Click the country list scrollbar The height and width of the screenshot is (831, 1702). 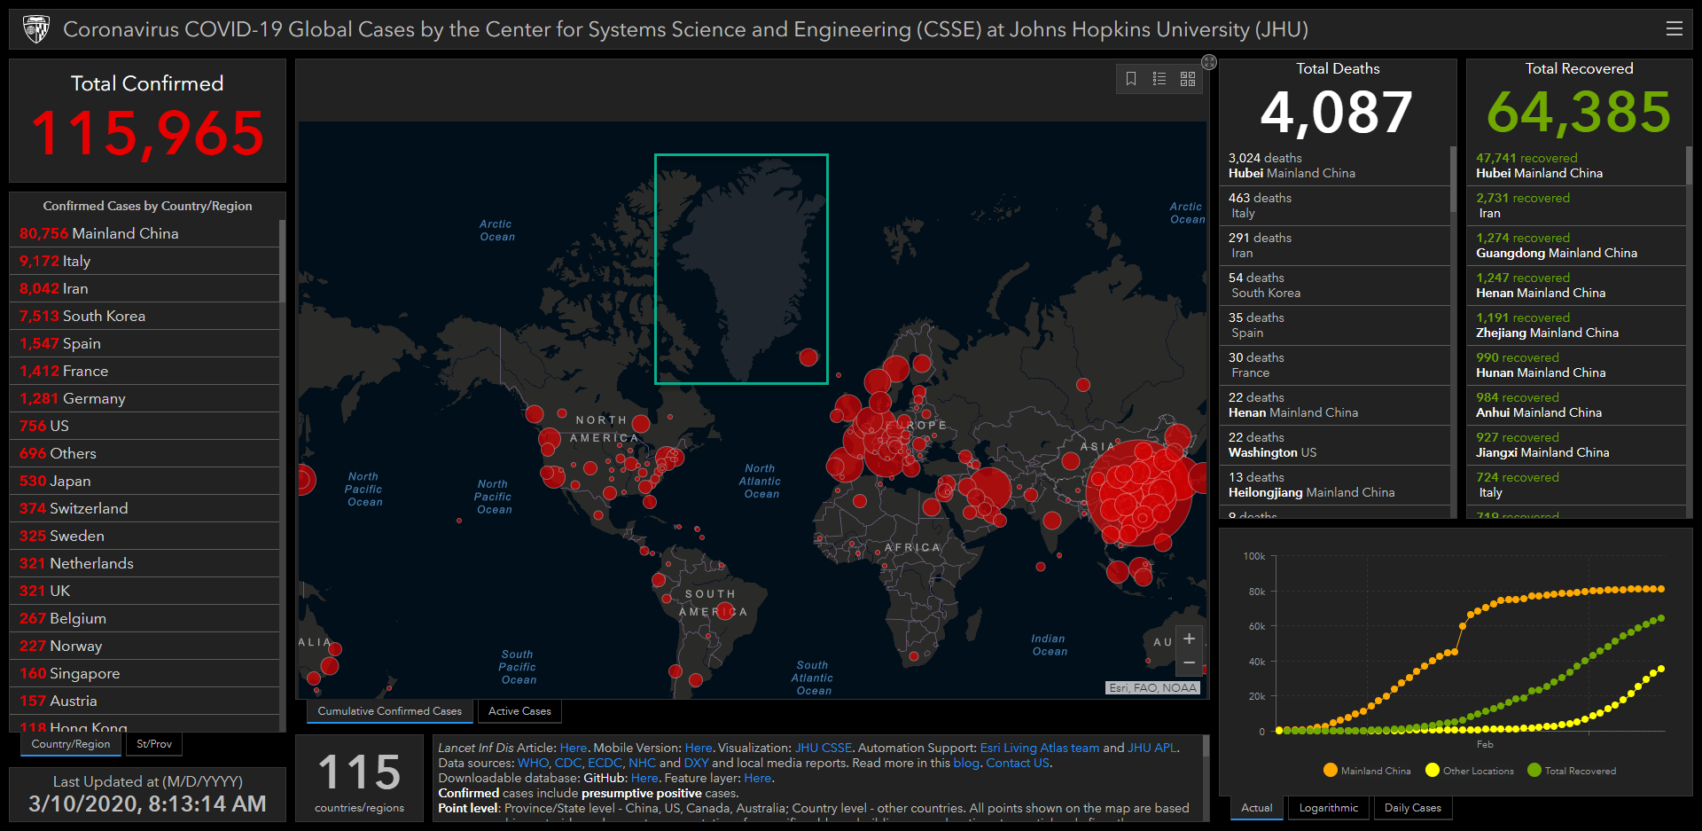tap(282, 262)
